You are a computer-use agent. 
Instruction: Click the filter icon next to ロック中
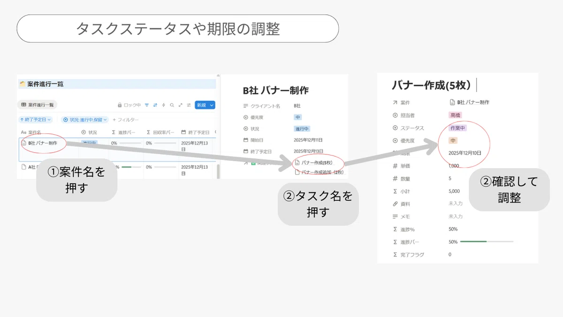tap(147, 105)
